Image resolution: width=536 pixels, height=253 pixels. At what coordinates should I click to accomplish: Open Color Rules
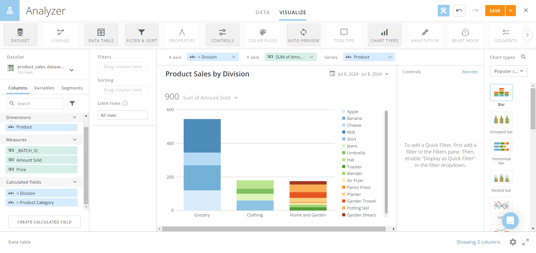[263, 35]
